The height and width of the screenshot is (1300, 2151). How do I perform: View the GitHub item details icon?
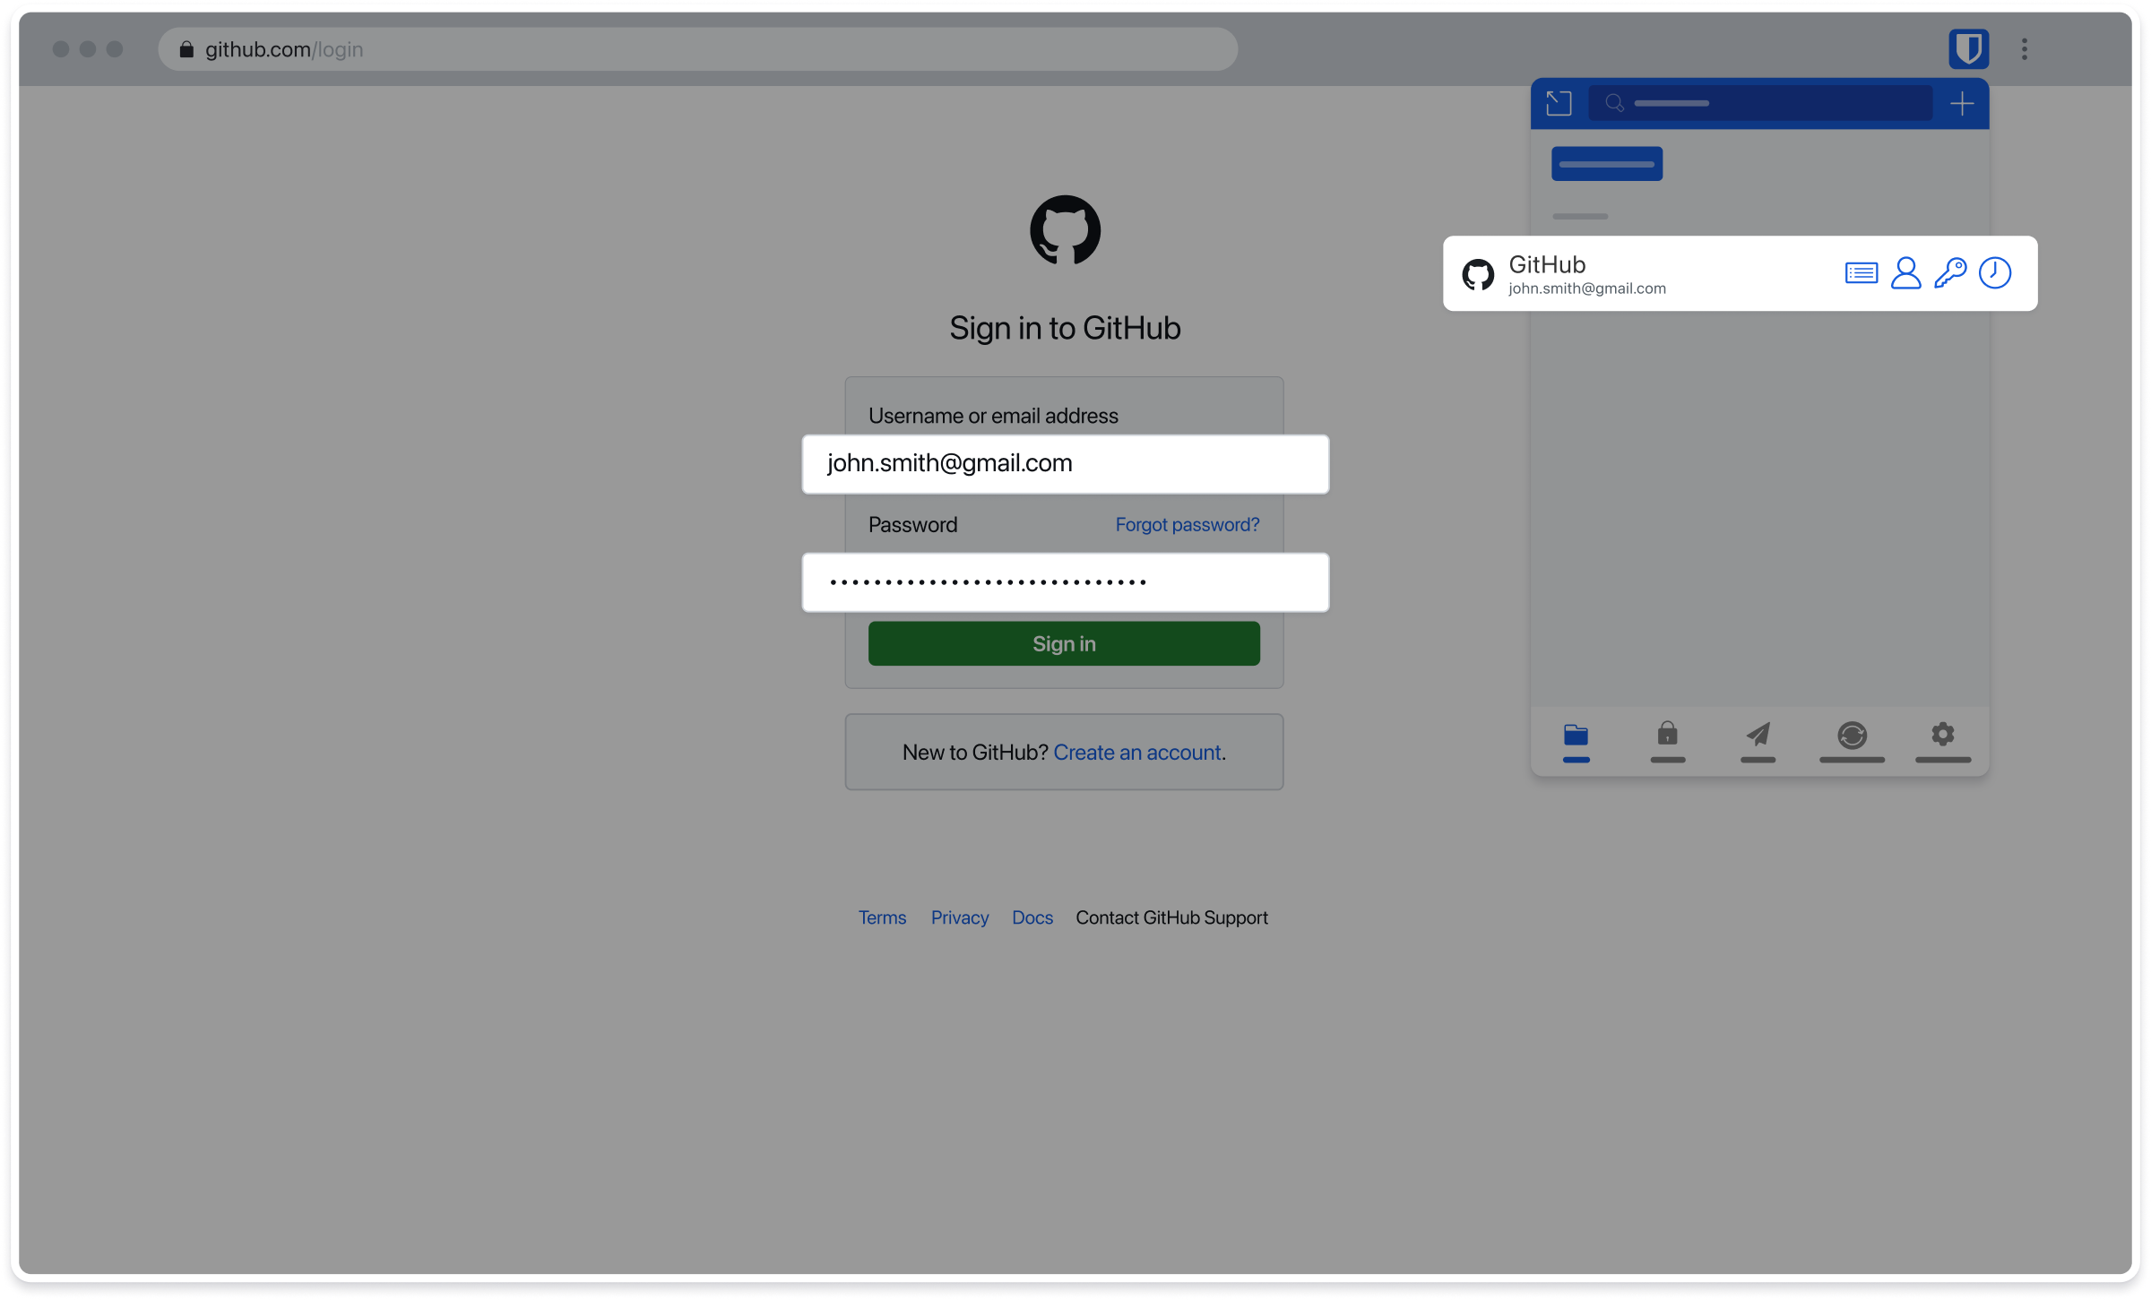1862,272
